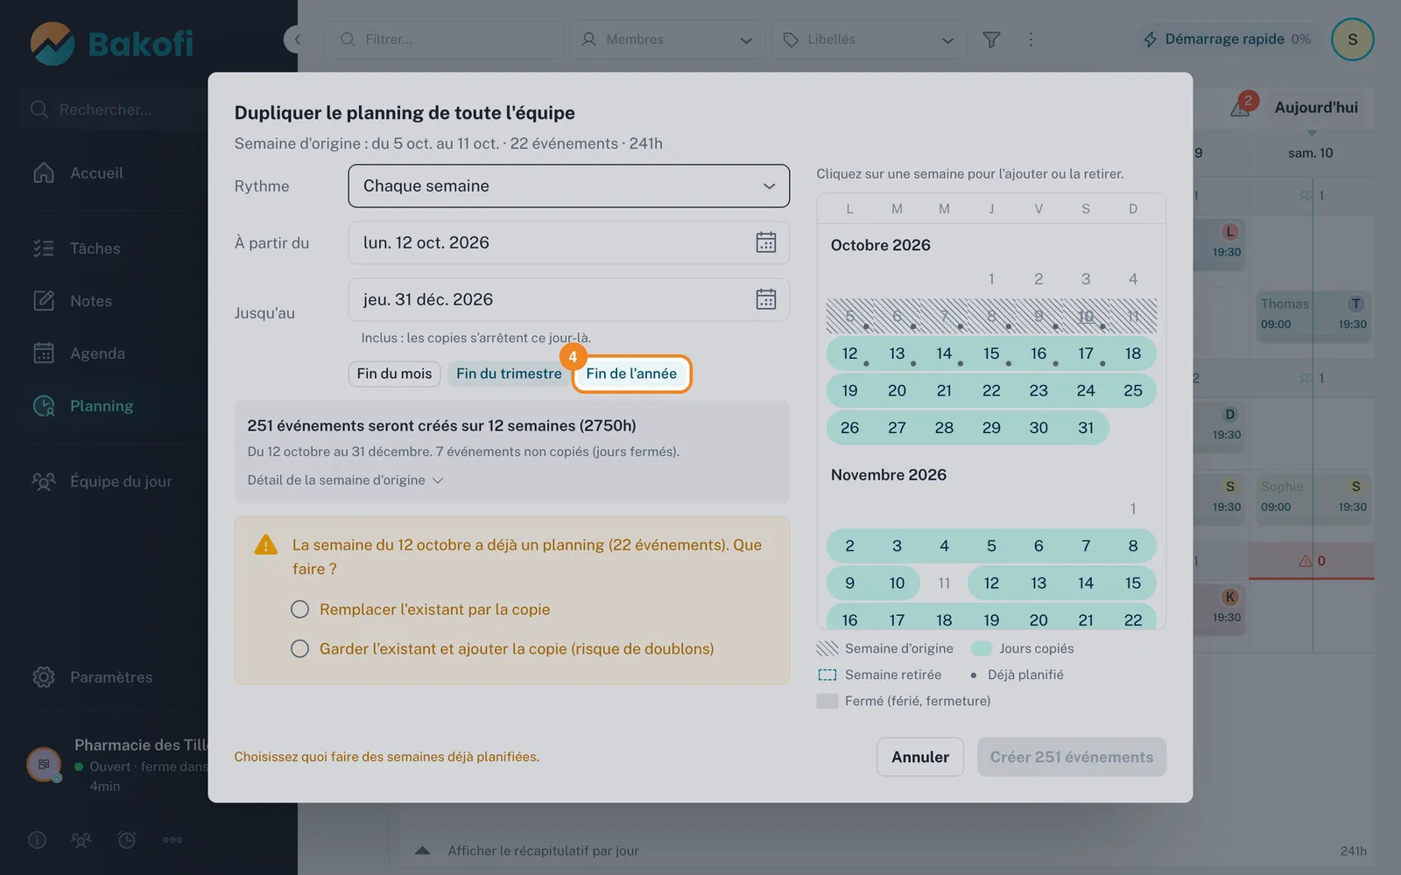
Task: Collapse the sidebar with the arrow button
Action: click(297, 39)
